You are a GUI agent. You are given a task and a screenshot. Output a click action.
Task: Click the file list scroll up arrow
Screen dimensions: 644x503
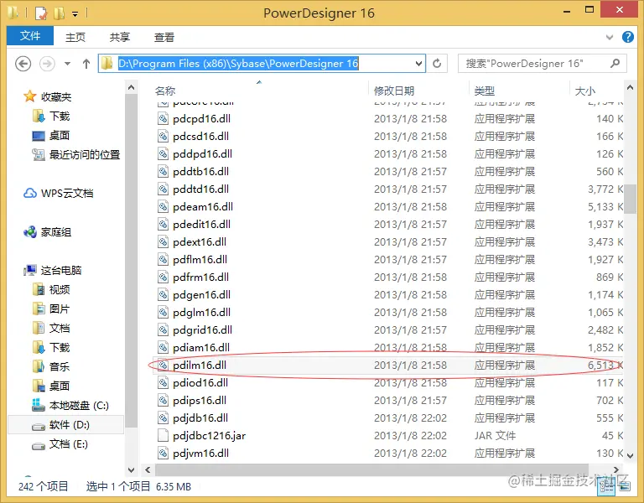pyautogui.click(x=630, y=87)
